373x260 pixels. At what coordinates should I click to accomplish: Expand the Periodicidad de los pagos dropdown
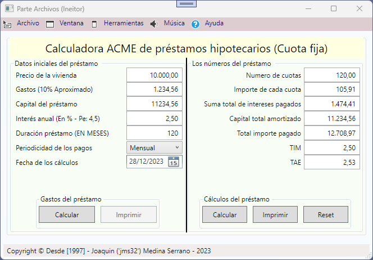154,148
